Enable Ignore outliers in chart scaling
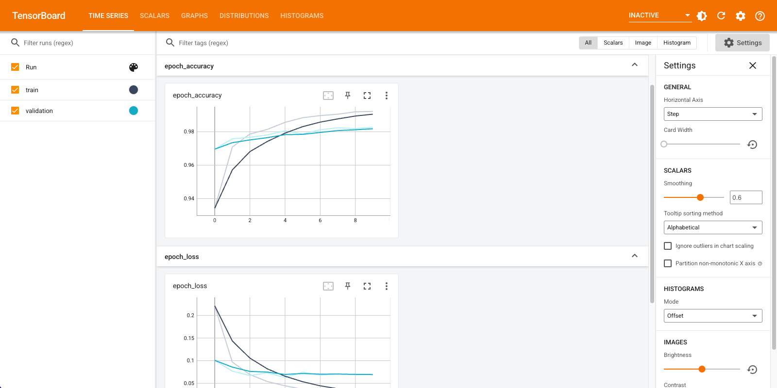The width and height of the screenshot is (777, 388). pyautogui.click(x=668, y=246)
